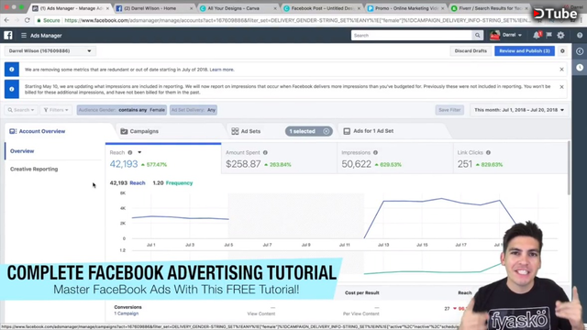The height and width of the screenshot is (330, 587).
Task: Click info icon next to Amount Spent
Action: click(265, 152)
